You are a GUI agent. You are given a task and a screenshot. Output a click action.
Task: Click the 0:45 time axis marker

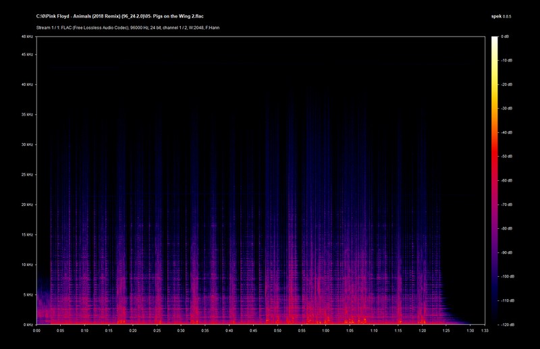coord(253,331)
